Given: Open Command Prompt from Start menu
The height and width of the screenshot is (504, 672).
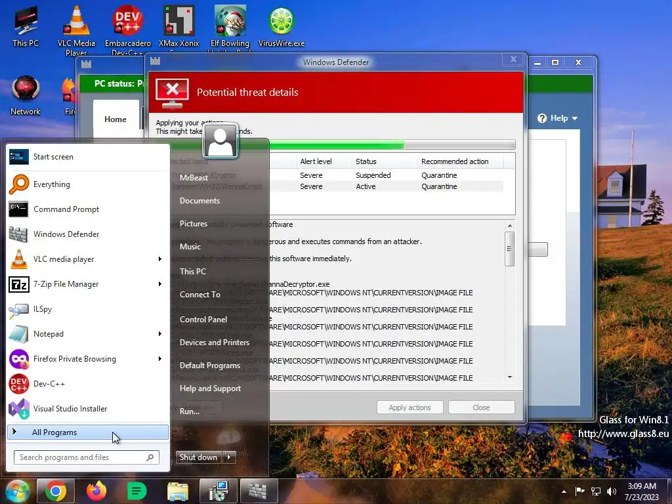Looking at the screenshot, I should point(89,209).
